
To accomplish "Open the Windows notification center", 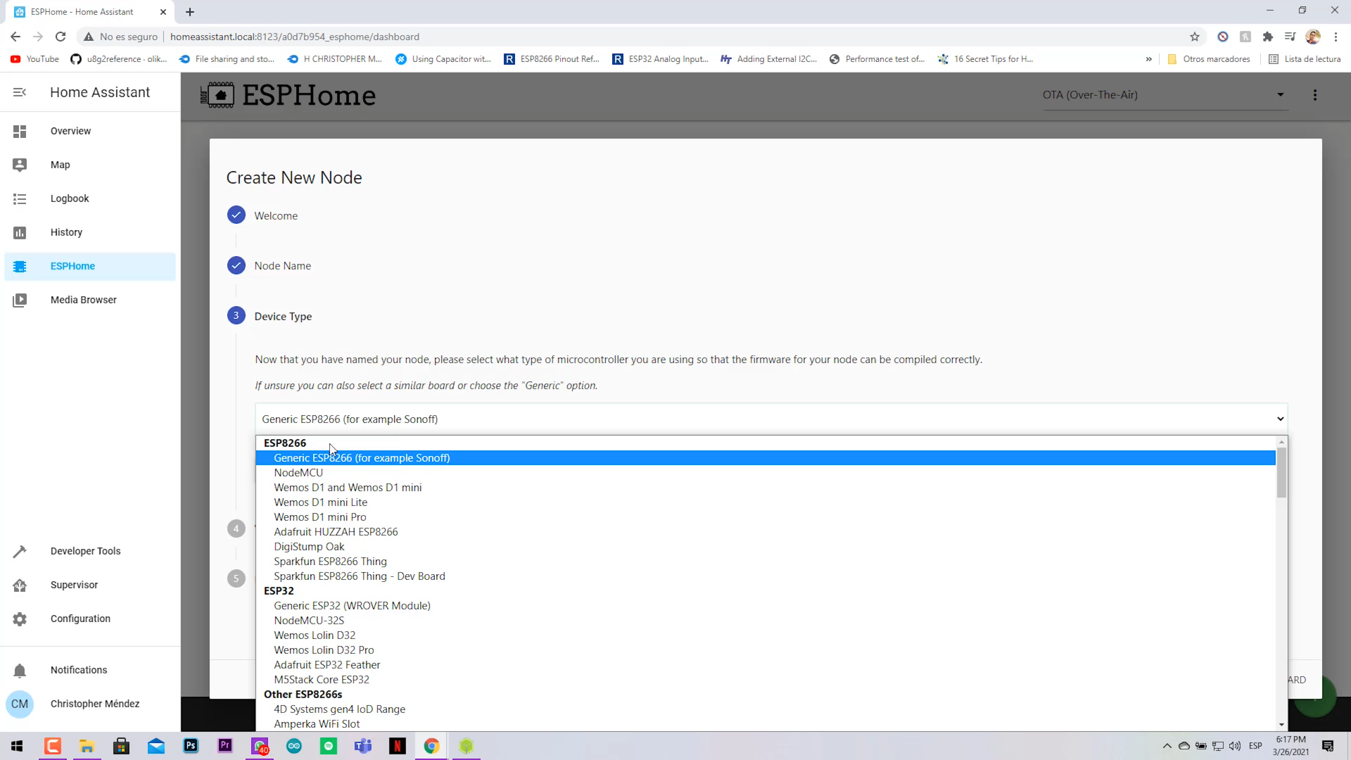I will click(1328, 746).
